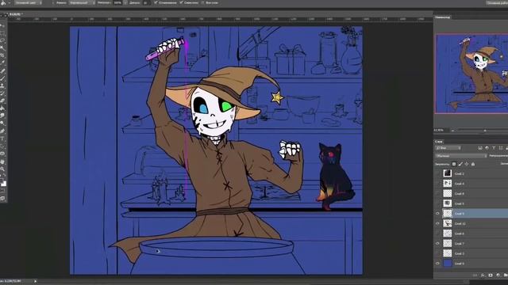Show the topmost black-thumbnail layer
Screen dimensions: 508x285
point(437,173)
